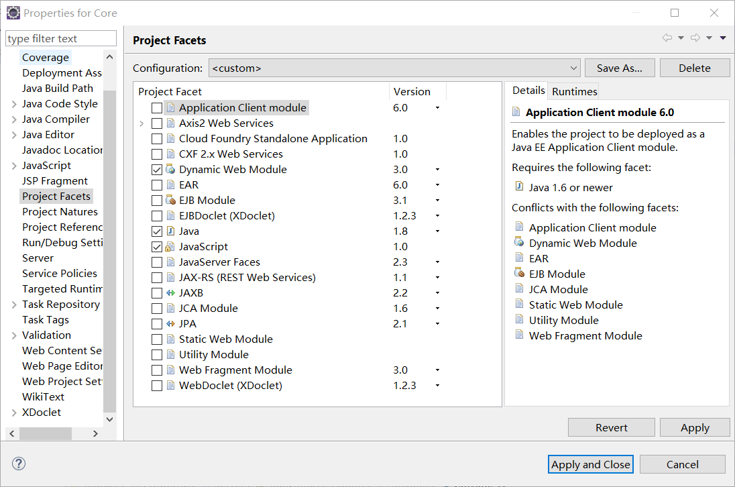Image resolution: width=735 pixels, height=487 pixels.
Task: Click the JAXB facet icon
Action: click(x=170, y=293)
